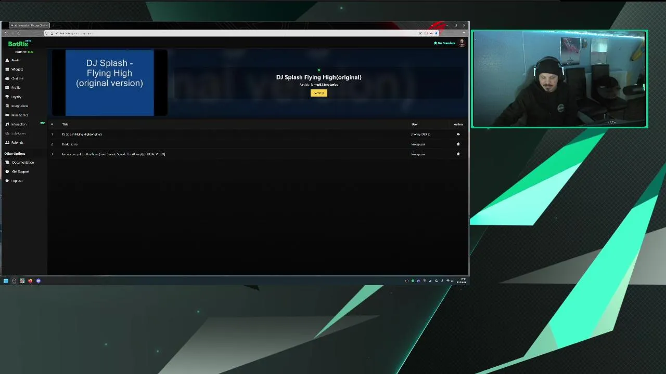The width and height of the screenshot is (666, 374).
Task: Go to Chat Bot in sidebar
Action: [17, 78]
